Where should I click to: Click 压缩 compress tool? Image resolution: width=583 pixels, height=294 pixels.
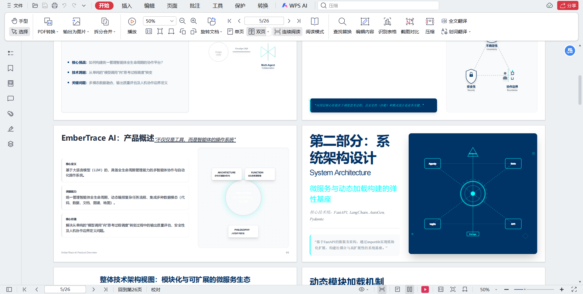(x=430, y=25)
